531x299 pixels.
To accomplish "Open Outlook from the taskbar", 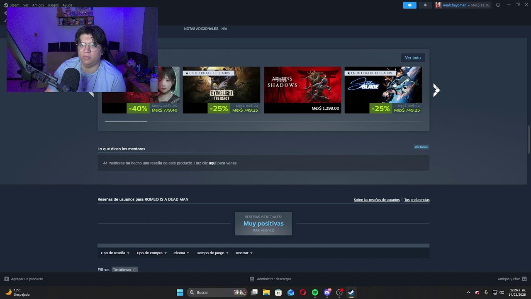I will 290,292.
